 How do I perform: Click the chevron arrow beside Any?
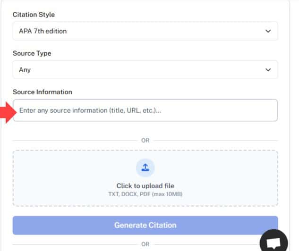click(x=268, y=70)
